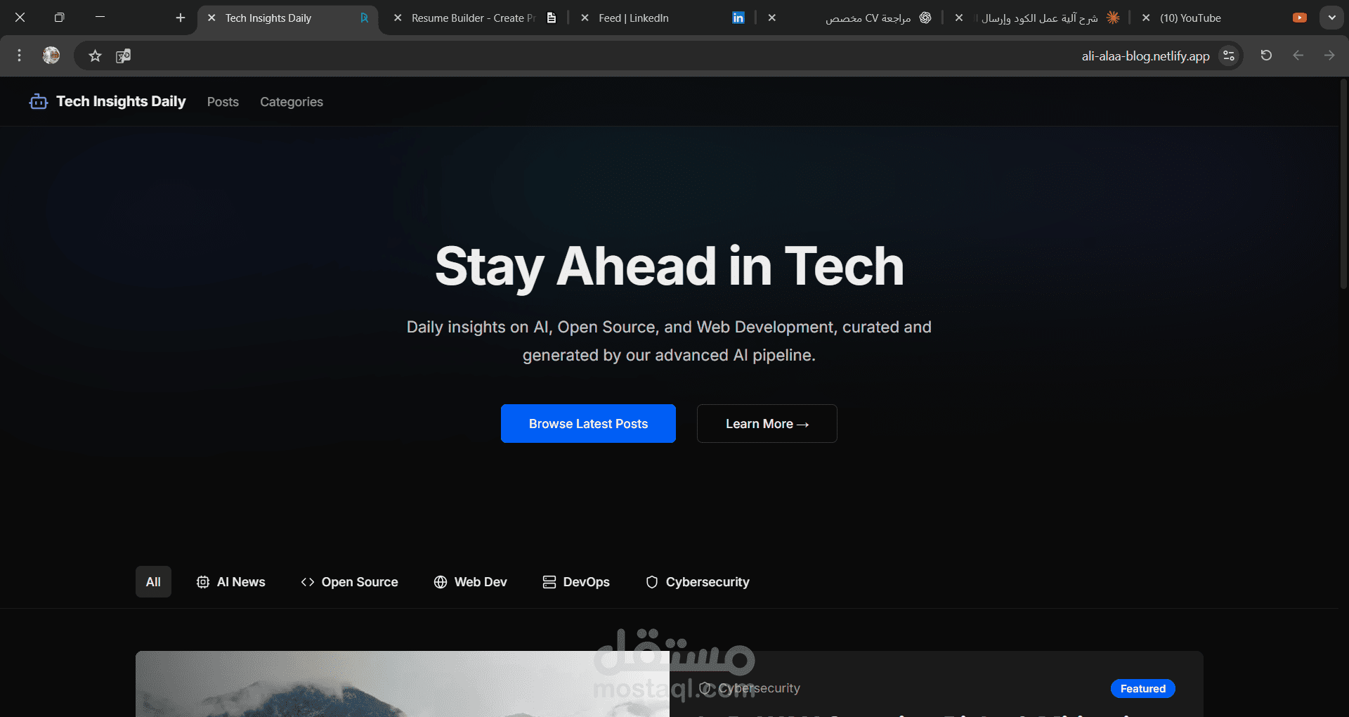The image size is (1349, 717).
Task: Click the translate page icon
Action: point(123,56)
